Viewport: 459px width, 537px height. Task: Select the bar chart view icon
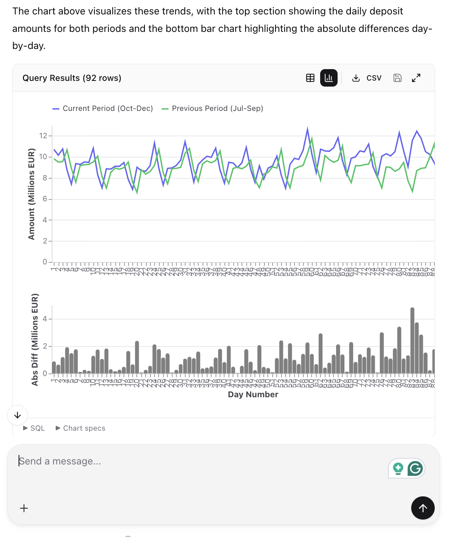click(329, 78)
